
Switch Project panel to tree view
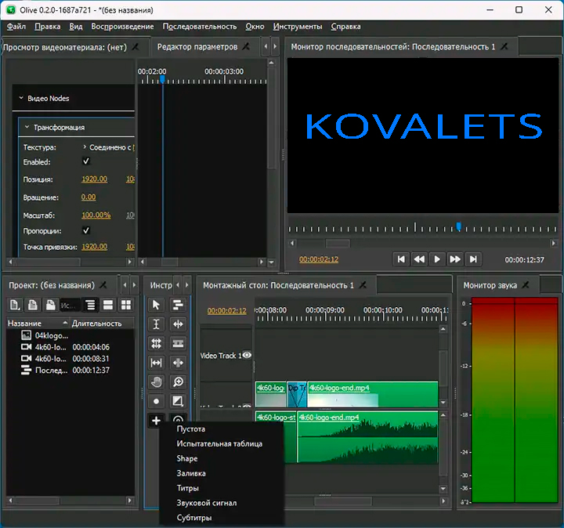point(91,305)
